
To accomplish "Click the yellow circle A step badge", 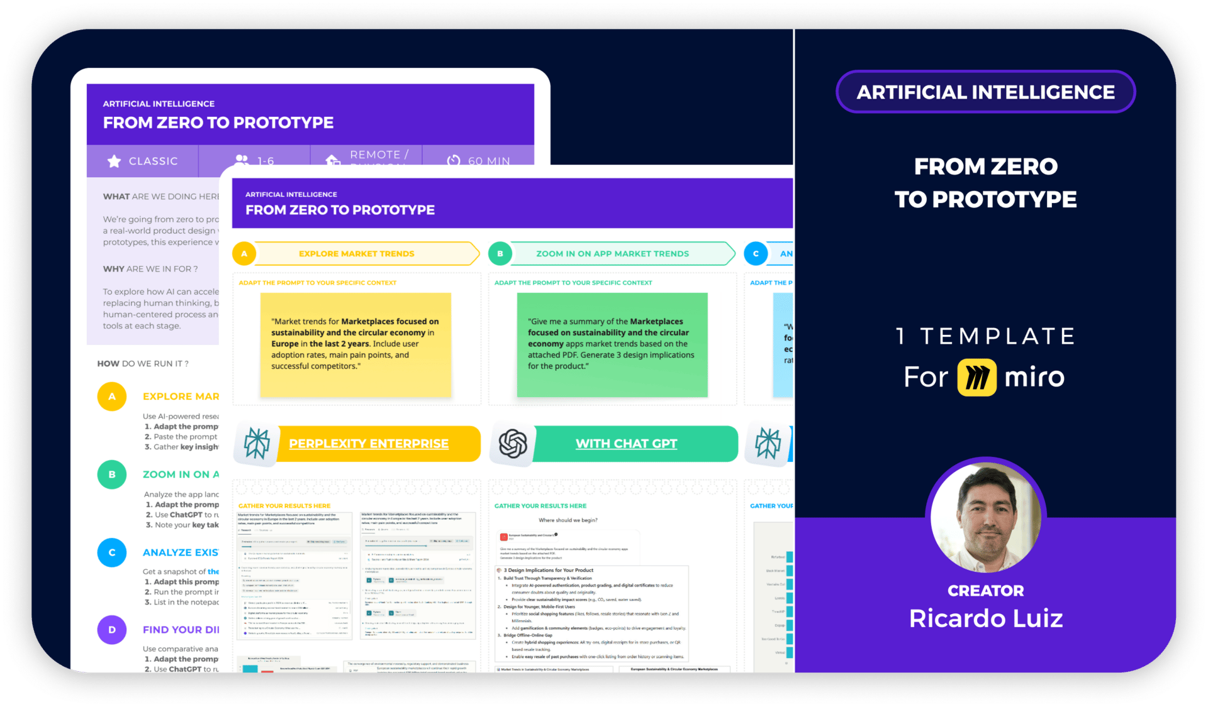I will point(244,253).
